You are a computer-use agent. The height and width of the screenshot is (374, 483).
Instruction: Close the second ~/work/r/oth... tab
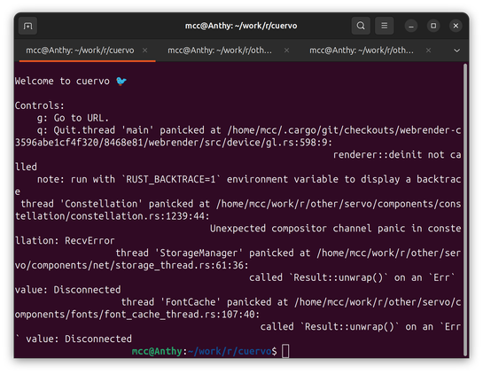286,51
